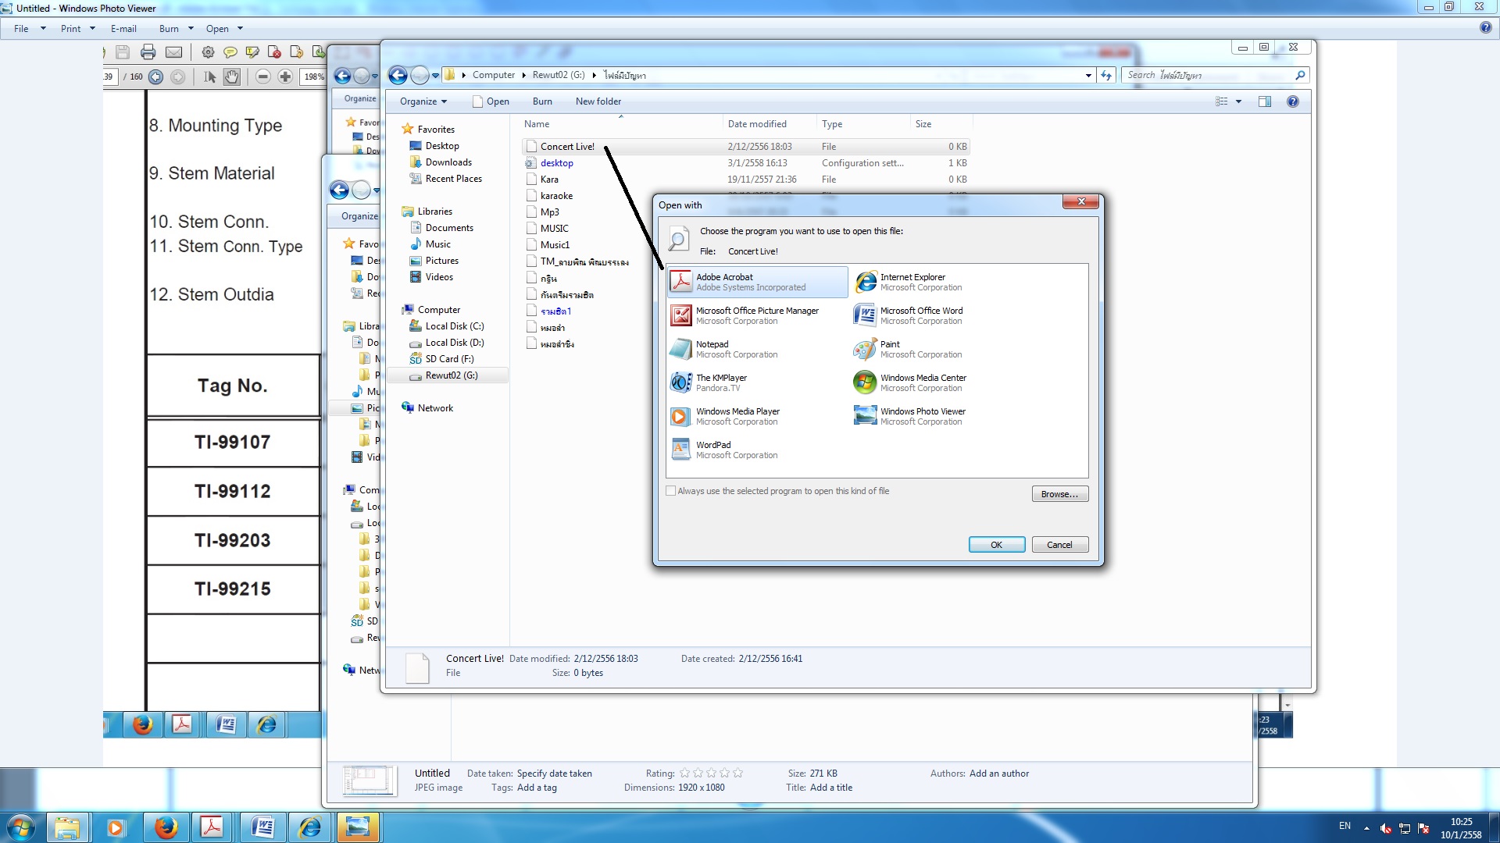Click E-mail in Photo Viewer menu
1500x843 pixels.
click(x=123, y=29)
